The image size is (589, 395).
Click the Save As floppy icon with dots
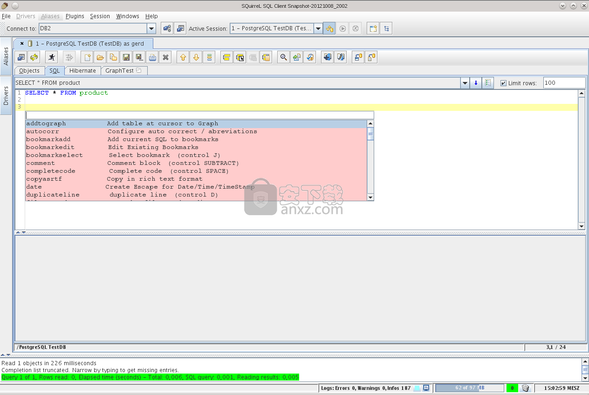pos(139,57)
